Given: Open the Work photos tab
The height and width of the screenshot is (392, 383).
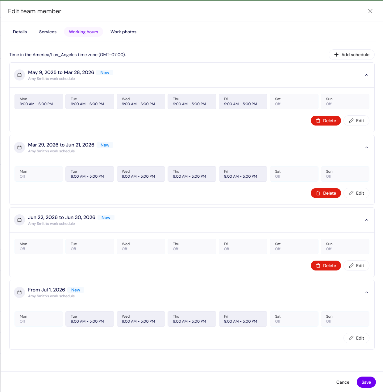Looking at the screenshot, I should 123,32.
